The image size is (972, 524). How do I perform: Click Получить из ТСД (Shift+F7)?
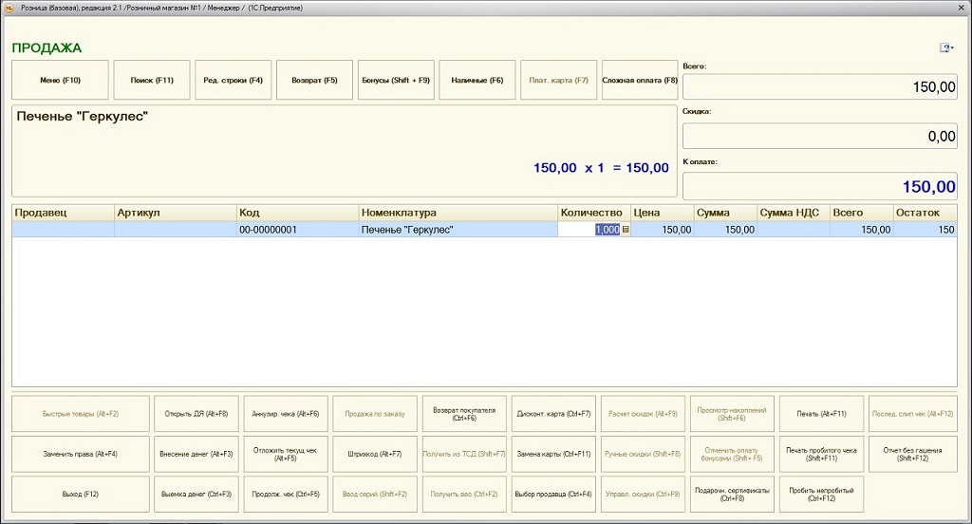464,454
